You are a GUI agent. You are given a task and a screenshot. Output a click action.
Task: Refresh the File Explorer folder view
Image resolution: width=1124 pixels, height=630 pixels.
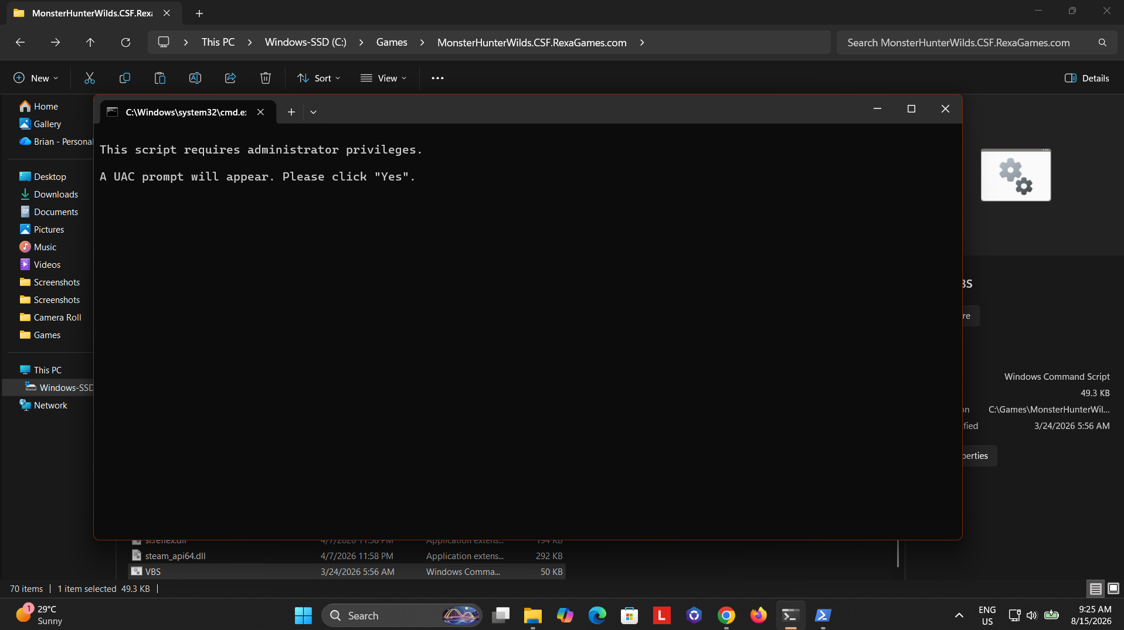click(x=125, y=42)
